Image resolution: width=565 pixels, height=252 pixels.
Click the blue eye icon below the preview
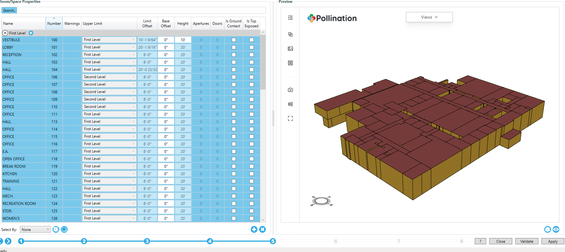pos(556,229)
